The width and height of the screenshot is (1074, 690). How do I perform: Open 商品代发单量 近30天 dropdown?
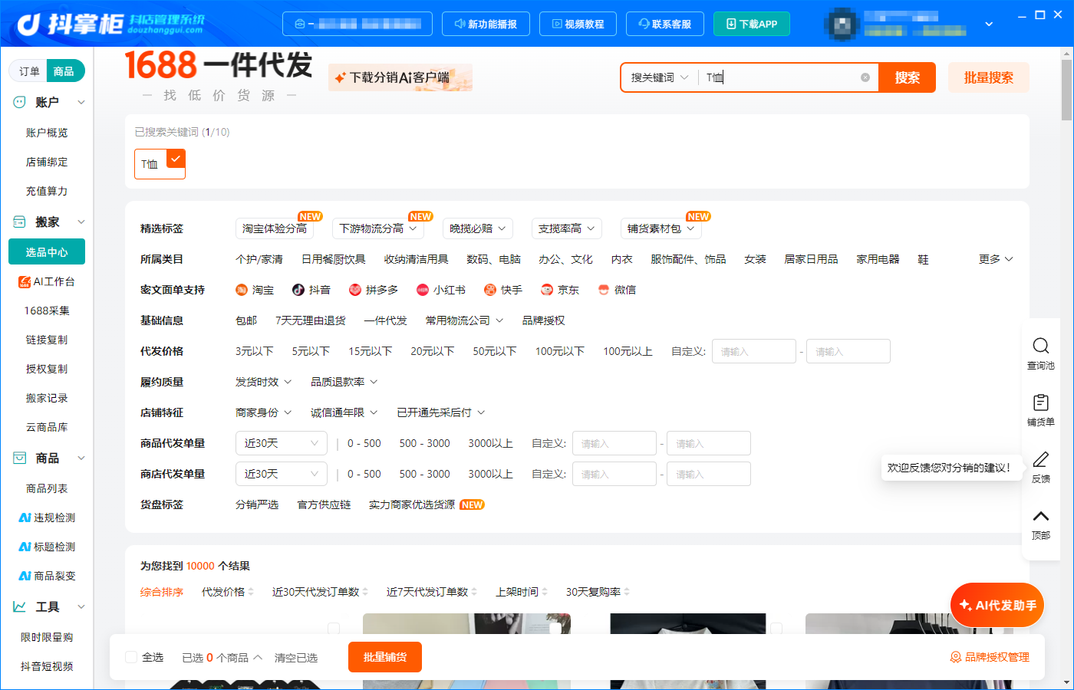point(281,443)
